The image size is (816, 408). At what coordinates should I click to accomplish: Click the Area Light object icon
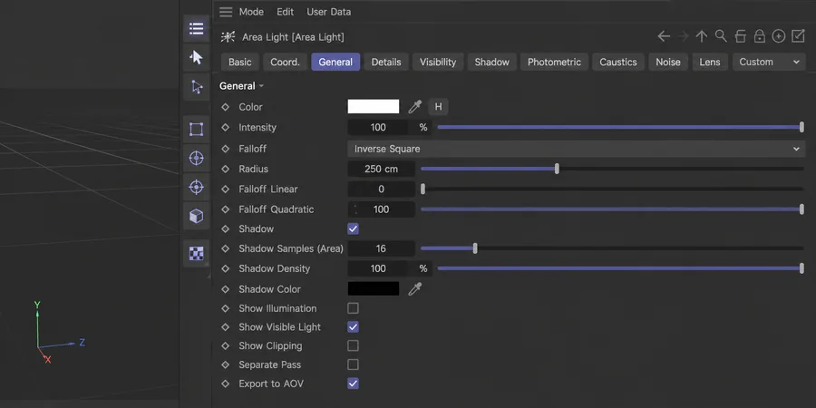point(228,37)
